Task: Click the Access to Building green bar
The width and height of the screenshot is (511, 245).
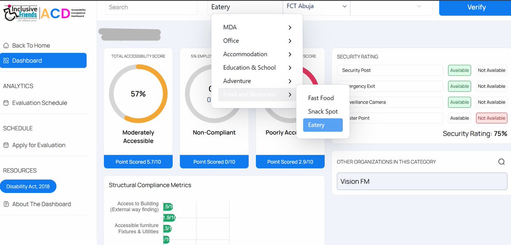Action: click(168, 207)
